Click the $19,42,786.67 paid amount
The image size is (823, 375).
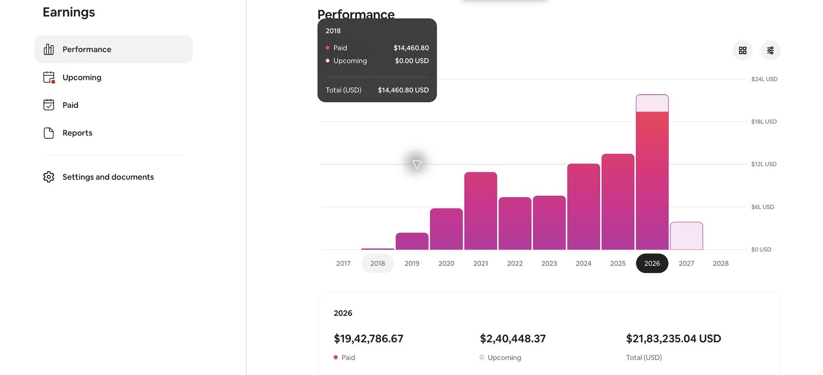368,338
